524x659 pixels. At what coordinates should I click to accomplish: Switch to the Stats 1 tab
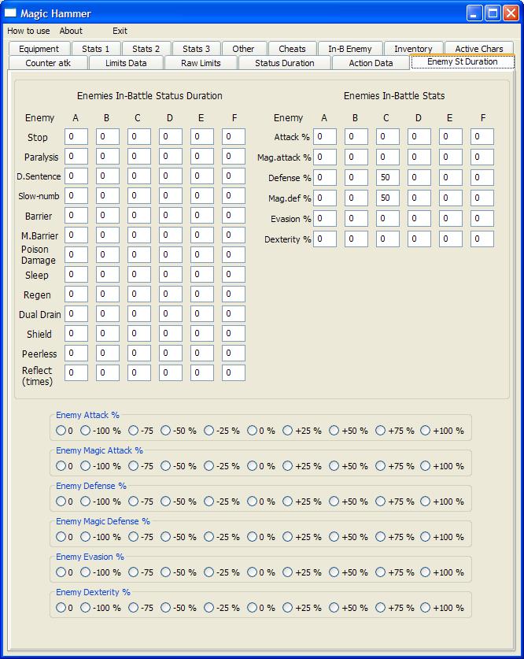point(96,49)
